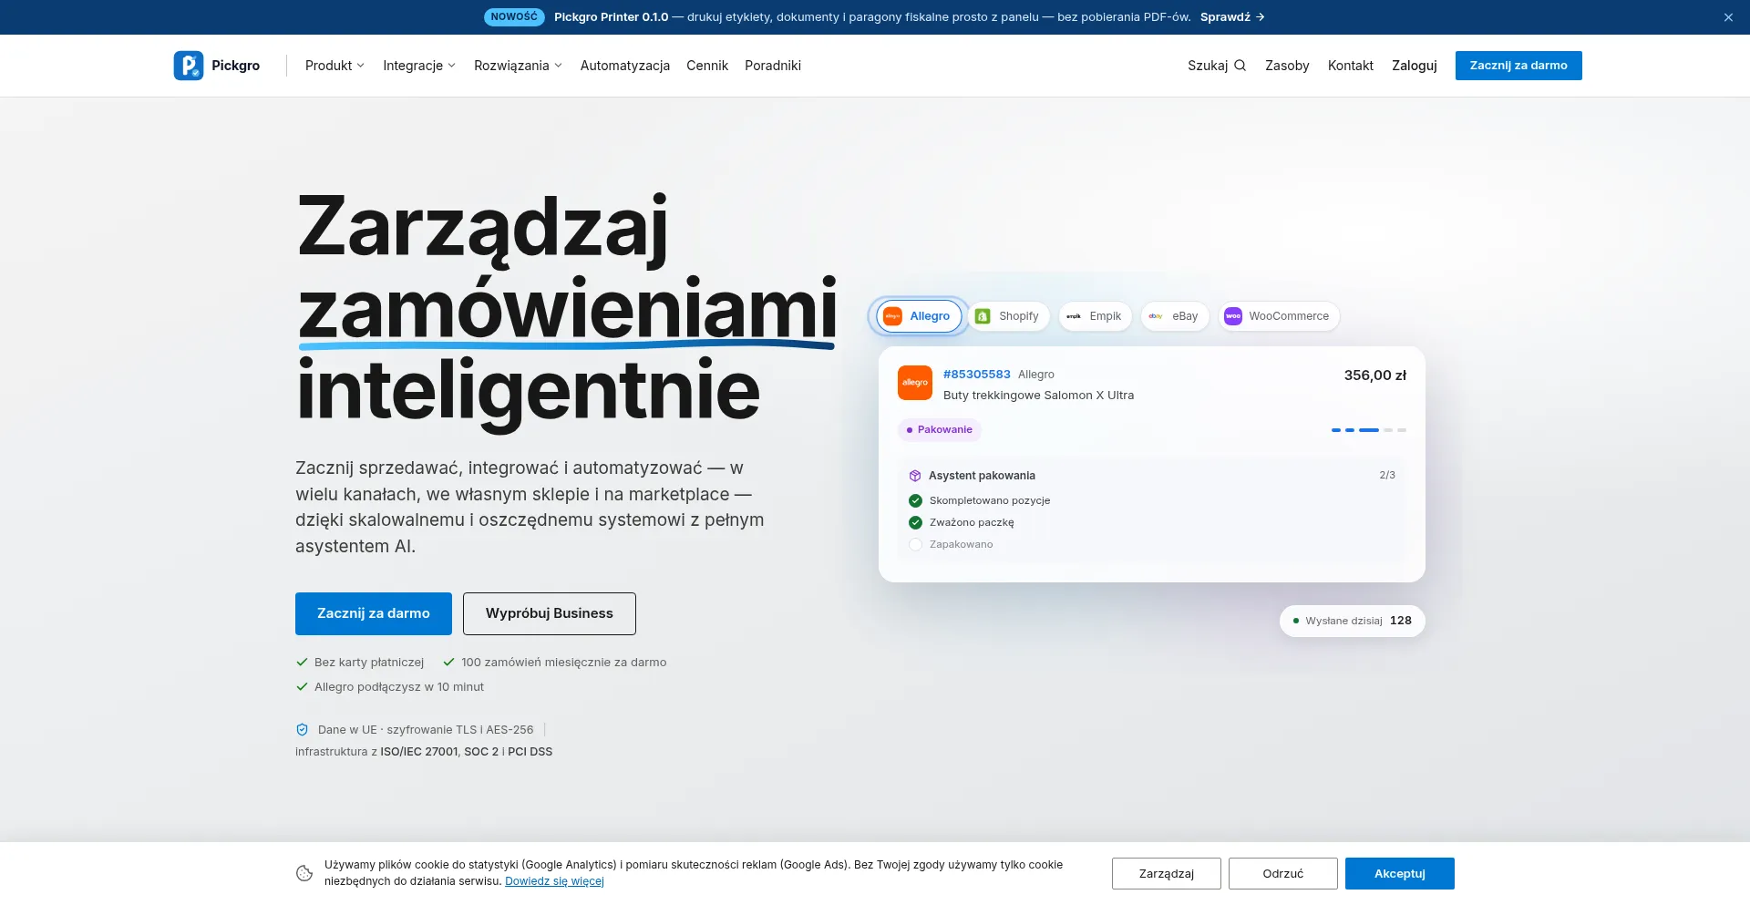Click the empty circle beside Zapakowano
Image resolution: width=1750 pixels, height=905 pixels.
pos(915,544)
